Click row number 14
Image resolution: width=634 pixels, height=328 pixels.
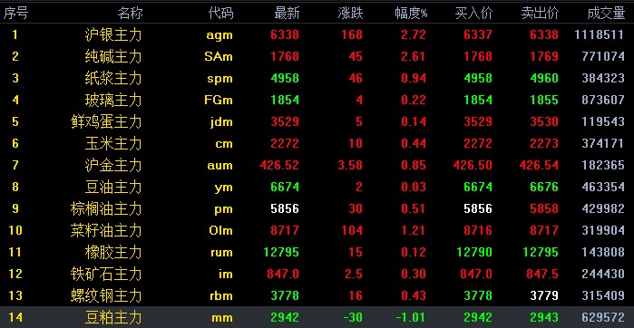click(15, 318)
